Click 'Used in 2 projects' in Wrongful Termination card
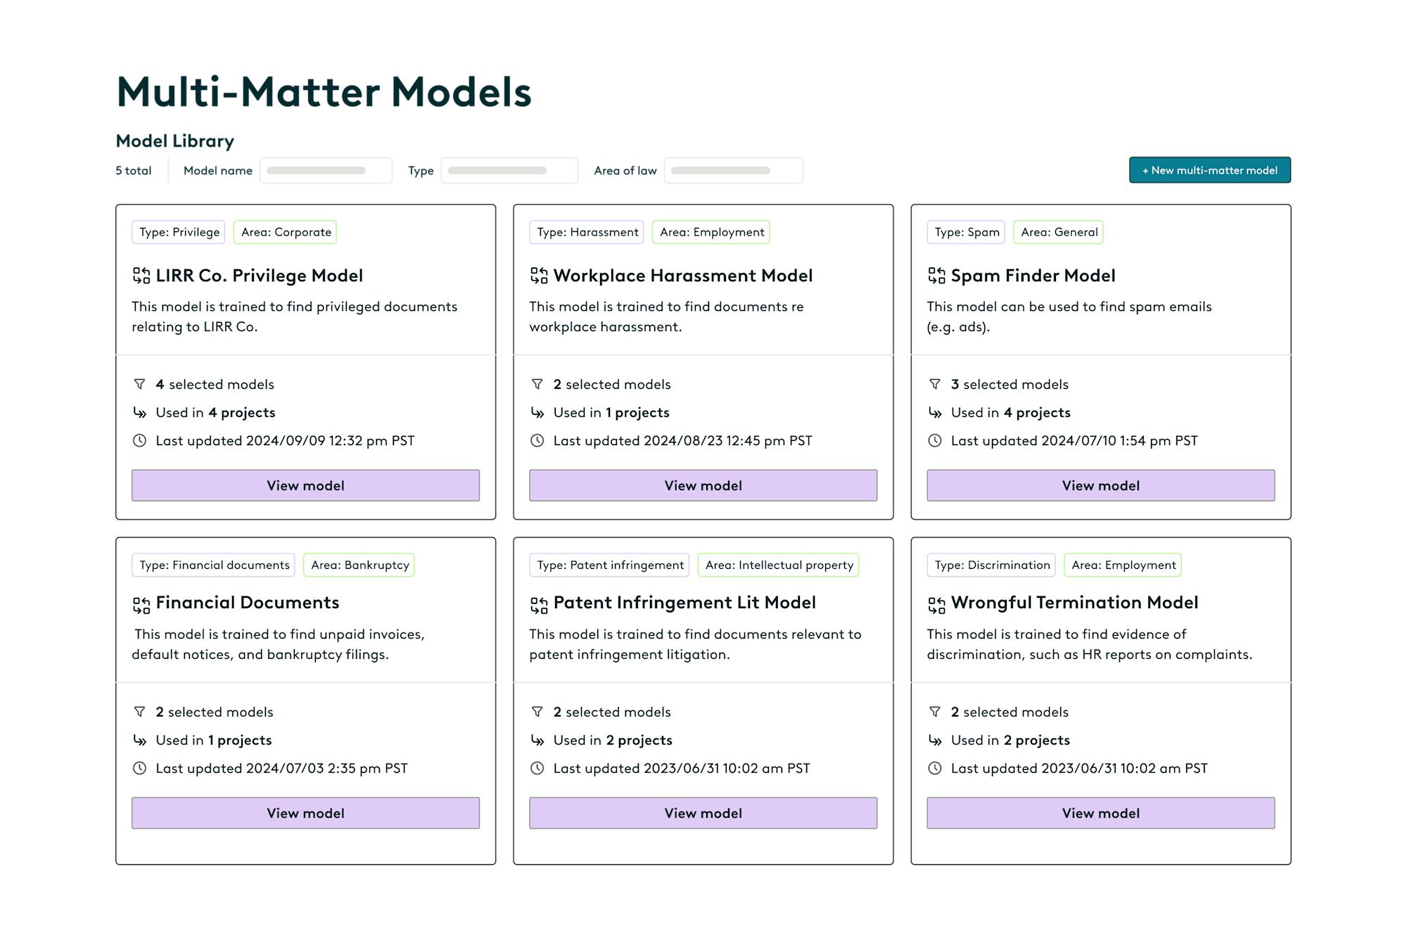The height and width of the screenshot is (938, 1407). pyautogui.click(x=1010, y=740)
